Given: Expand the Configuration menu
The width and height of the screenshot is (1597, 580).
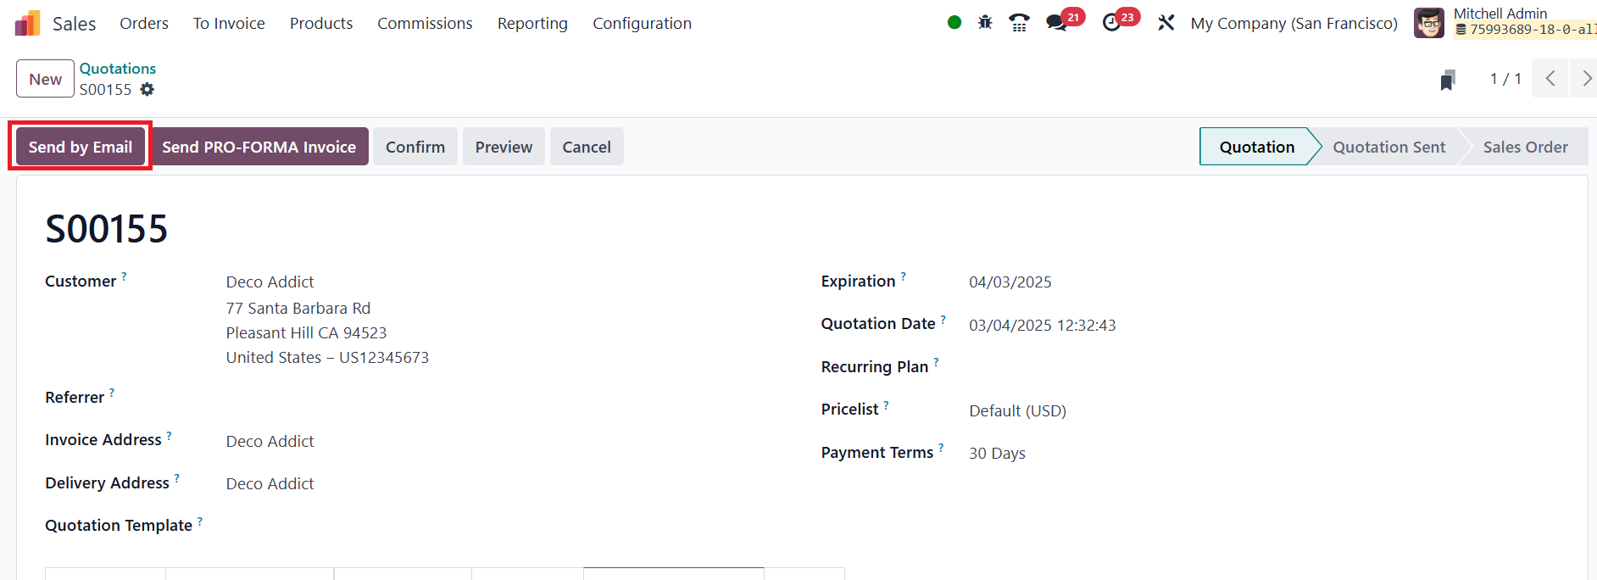Looking at the screenshot, I should pyautogui.click(x=642, y=23).
